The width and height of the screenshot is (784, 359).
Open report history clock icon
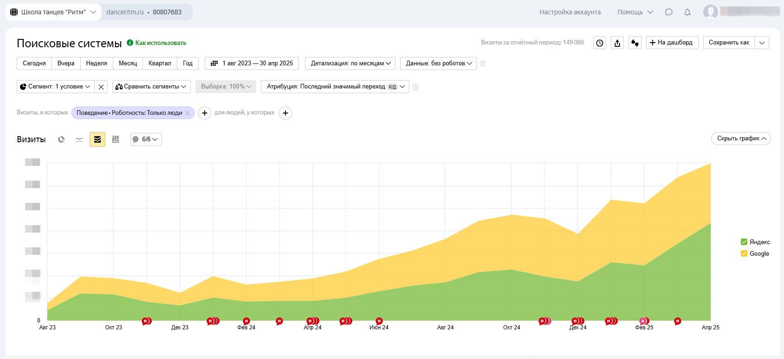point(600,43)
